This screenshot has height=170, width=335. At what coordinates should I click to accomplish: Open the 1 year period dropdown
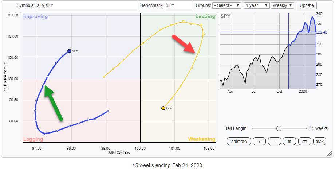(x=257, y=5)
